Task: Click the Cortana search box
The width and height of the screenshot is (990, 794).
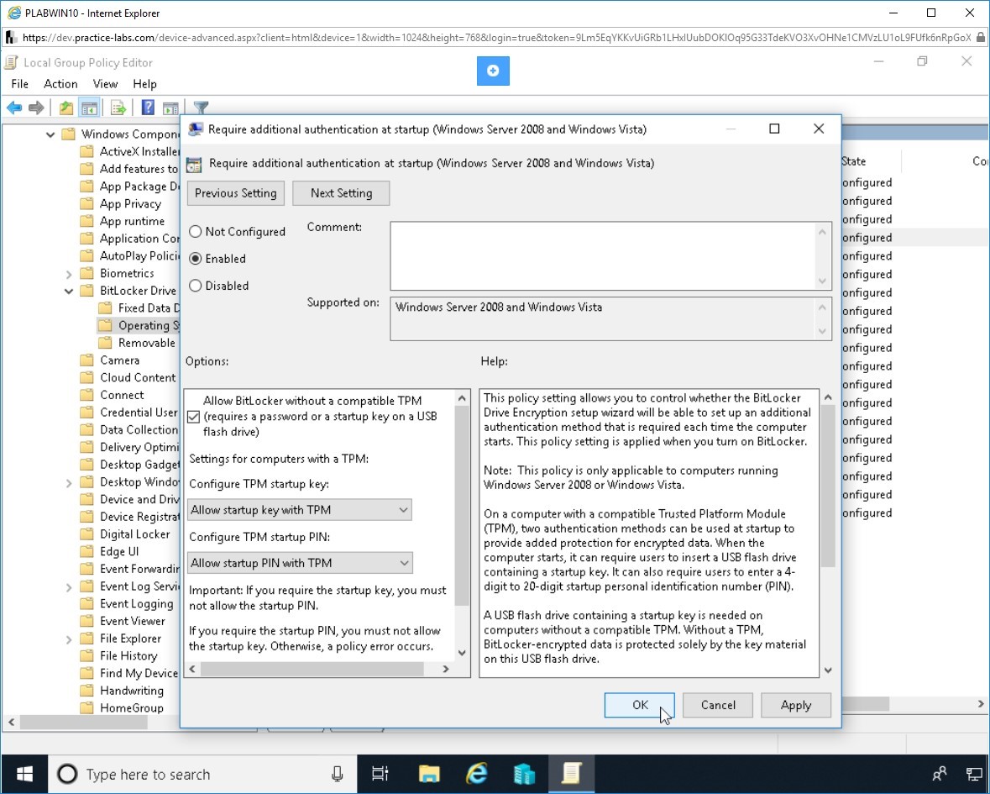Action: tap(203, 774)
